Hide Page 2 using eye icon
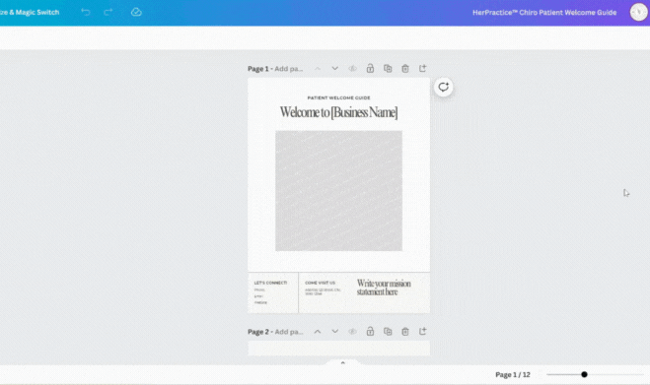This screenshot has width=650, height=385. 352,331
